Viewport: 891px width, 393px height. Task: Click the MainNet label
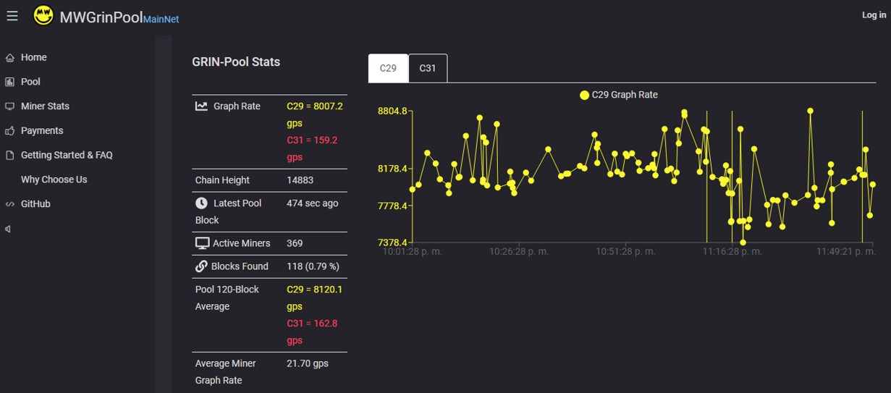(x=161, y=20)
